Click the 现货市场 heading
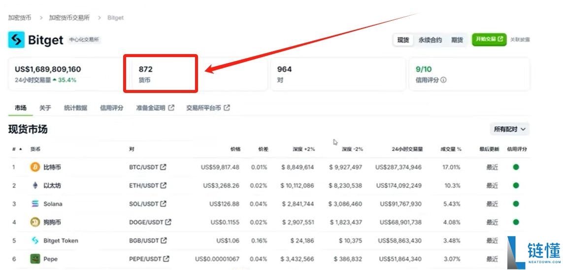Image resolution: width=563 pixels, height=270 pixels. [x=28, y=129]
